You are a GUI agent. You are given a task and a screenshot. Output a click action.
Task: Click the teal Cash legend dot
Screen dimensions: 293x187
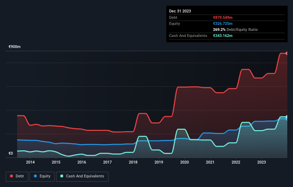[62, 176]
